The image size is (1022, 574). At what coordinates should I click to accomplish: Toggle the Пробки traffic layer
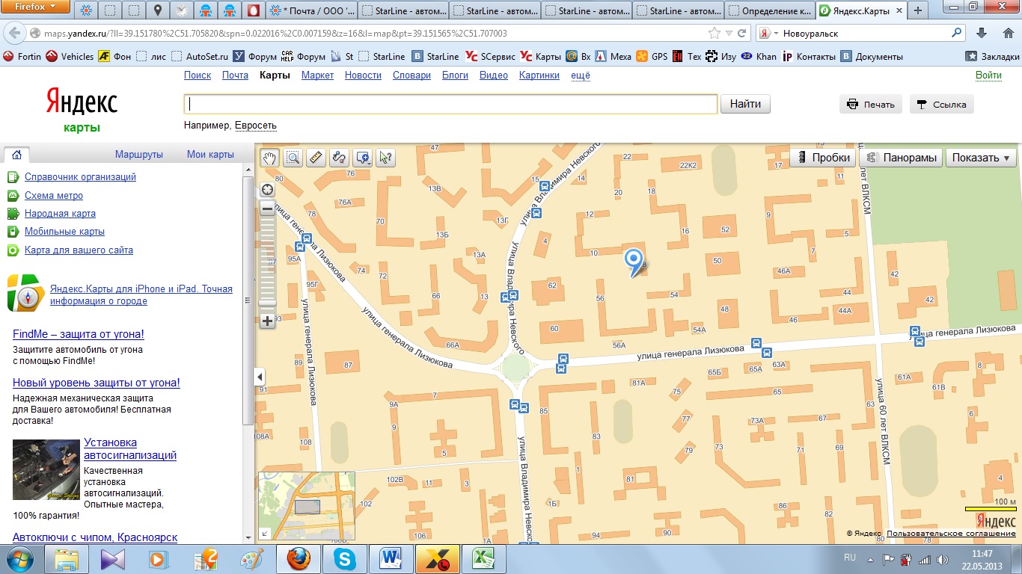(x=824, y=158)
